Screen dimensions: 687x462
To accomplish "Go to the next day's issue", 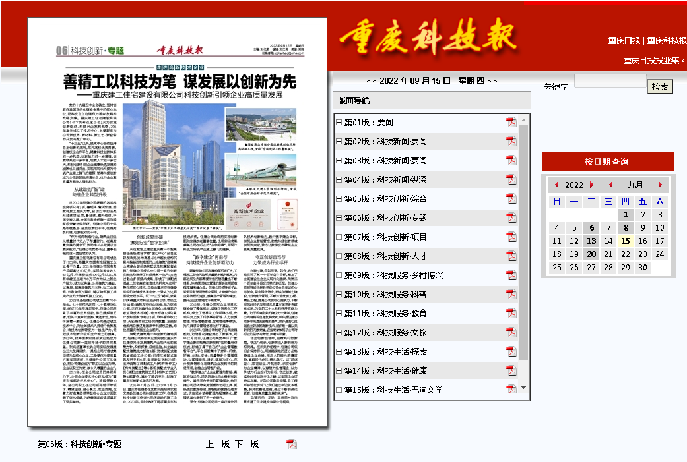I will point(492,81).
